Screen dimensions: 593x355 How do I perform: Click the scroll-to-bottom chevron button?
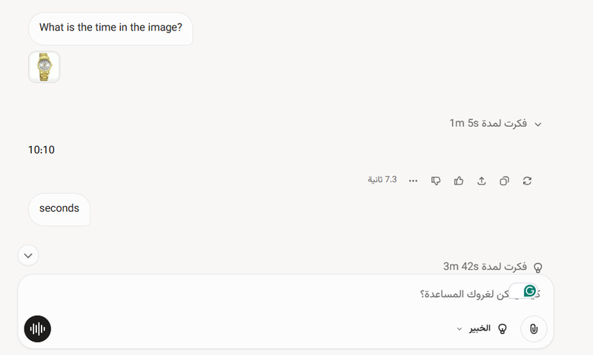[x=28, y=255]
